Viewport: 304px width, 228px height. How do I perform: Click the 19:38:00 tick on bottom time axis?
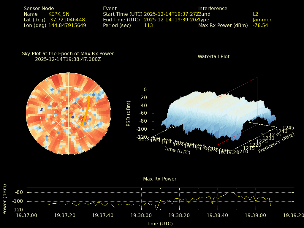[142, 215]
